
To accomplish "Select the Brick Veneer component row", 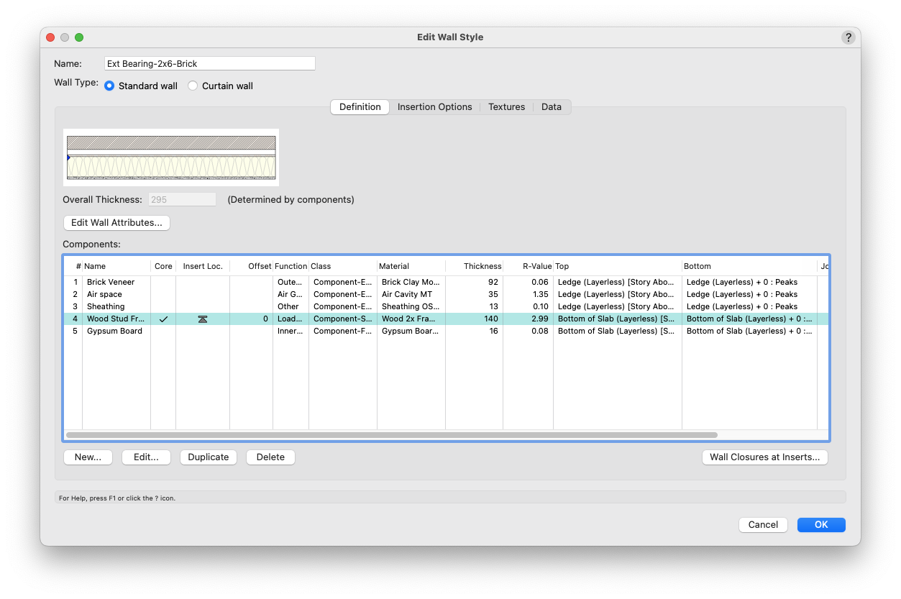I will [x=111, y=283].
